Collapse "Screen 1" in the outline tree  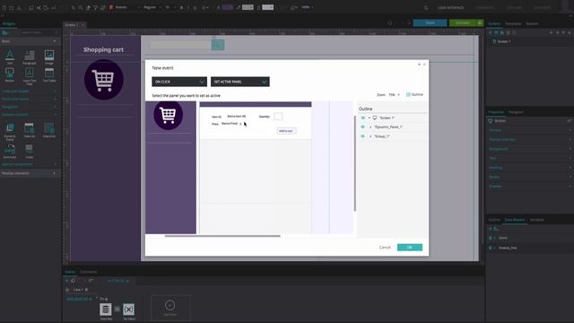tap(370, 118)
